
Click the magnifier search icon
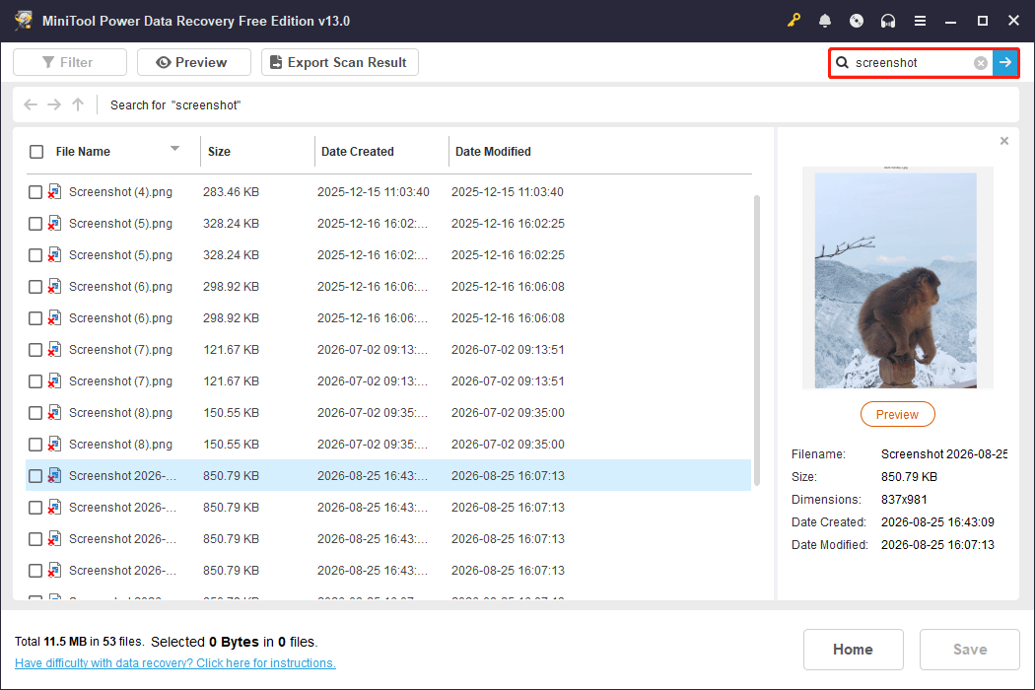pyautogui.click(x=842, y=63)
